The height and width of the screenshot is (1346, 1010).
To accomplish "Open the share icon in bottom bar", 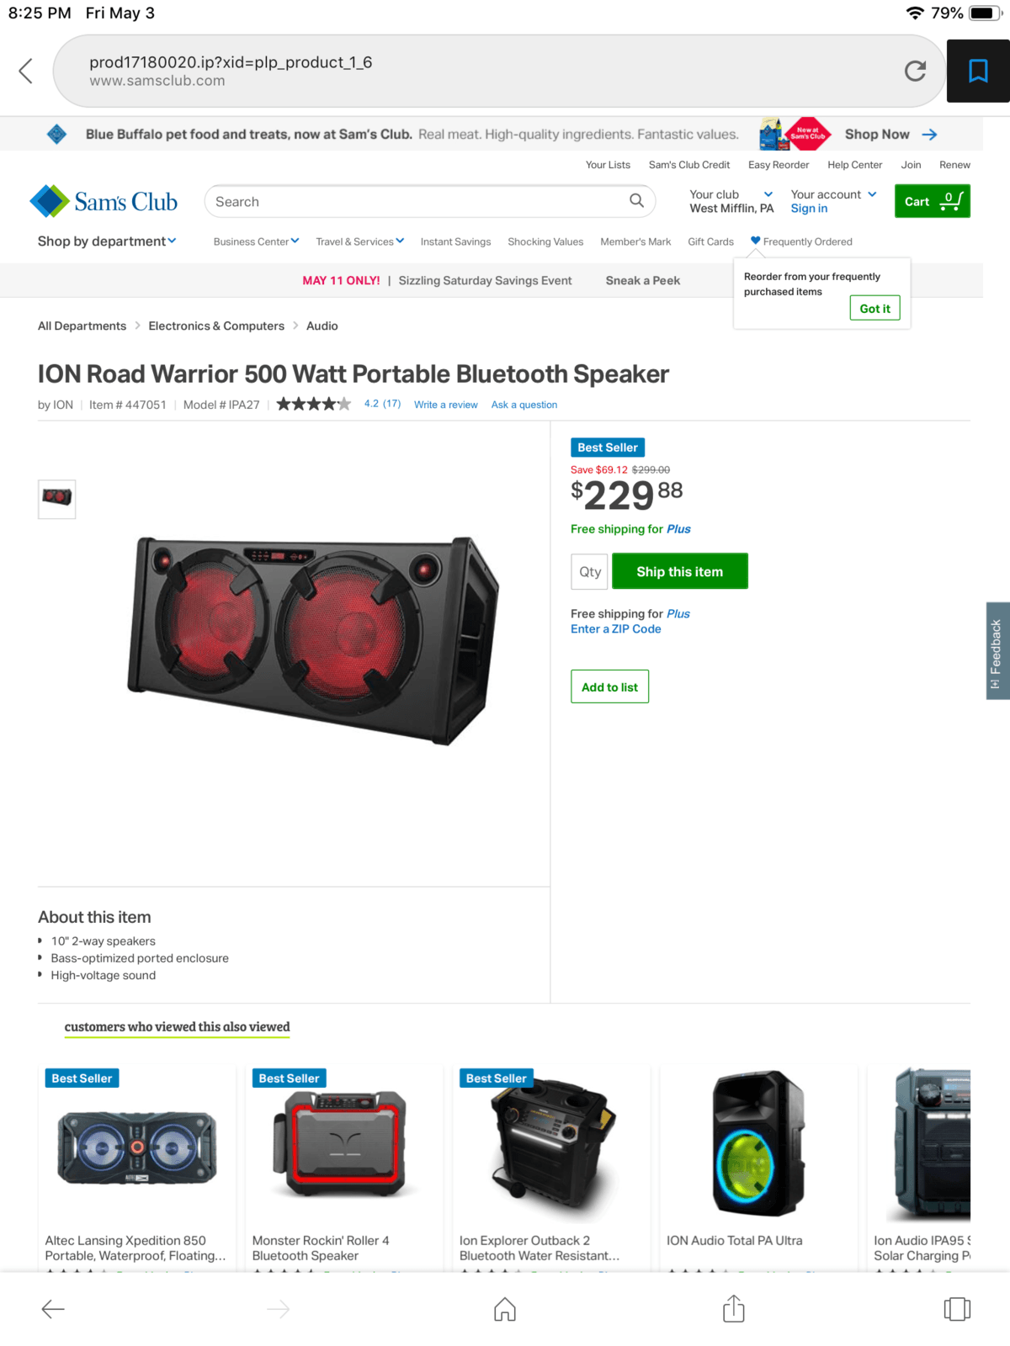I will [x=734, y=1309].
